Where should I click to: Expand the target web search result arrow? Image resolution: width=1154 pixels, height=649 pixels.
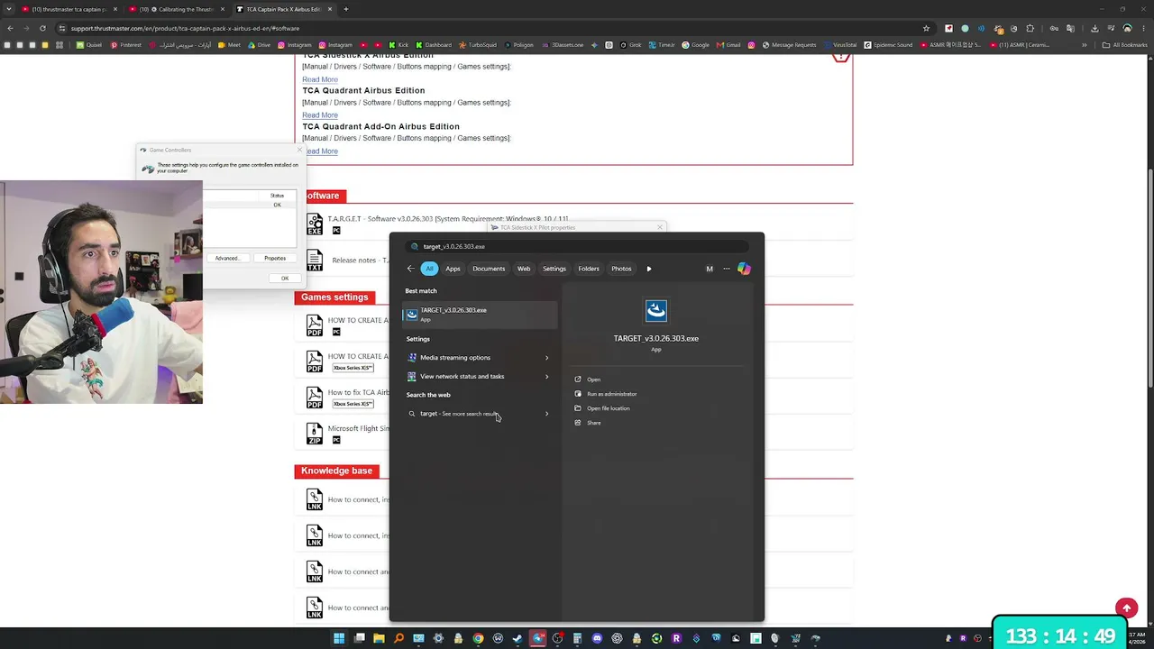coord(546,414)
